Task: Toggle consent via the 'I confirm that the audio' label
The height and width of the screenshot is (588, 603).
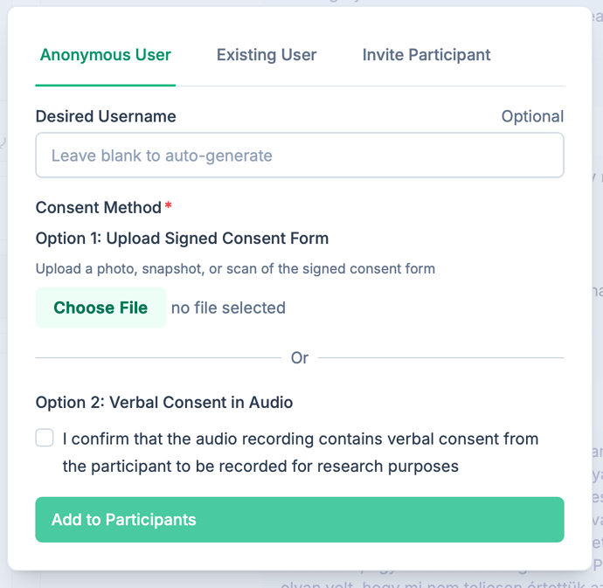Action: (301, 439)
